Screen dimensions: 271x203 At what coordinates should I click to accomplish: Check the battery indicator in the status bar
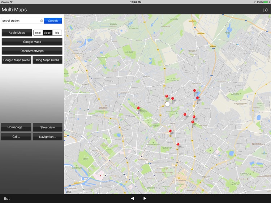point(266,2)
